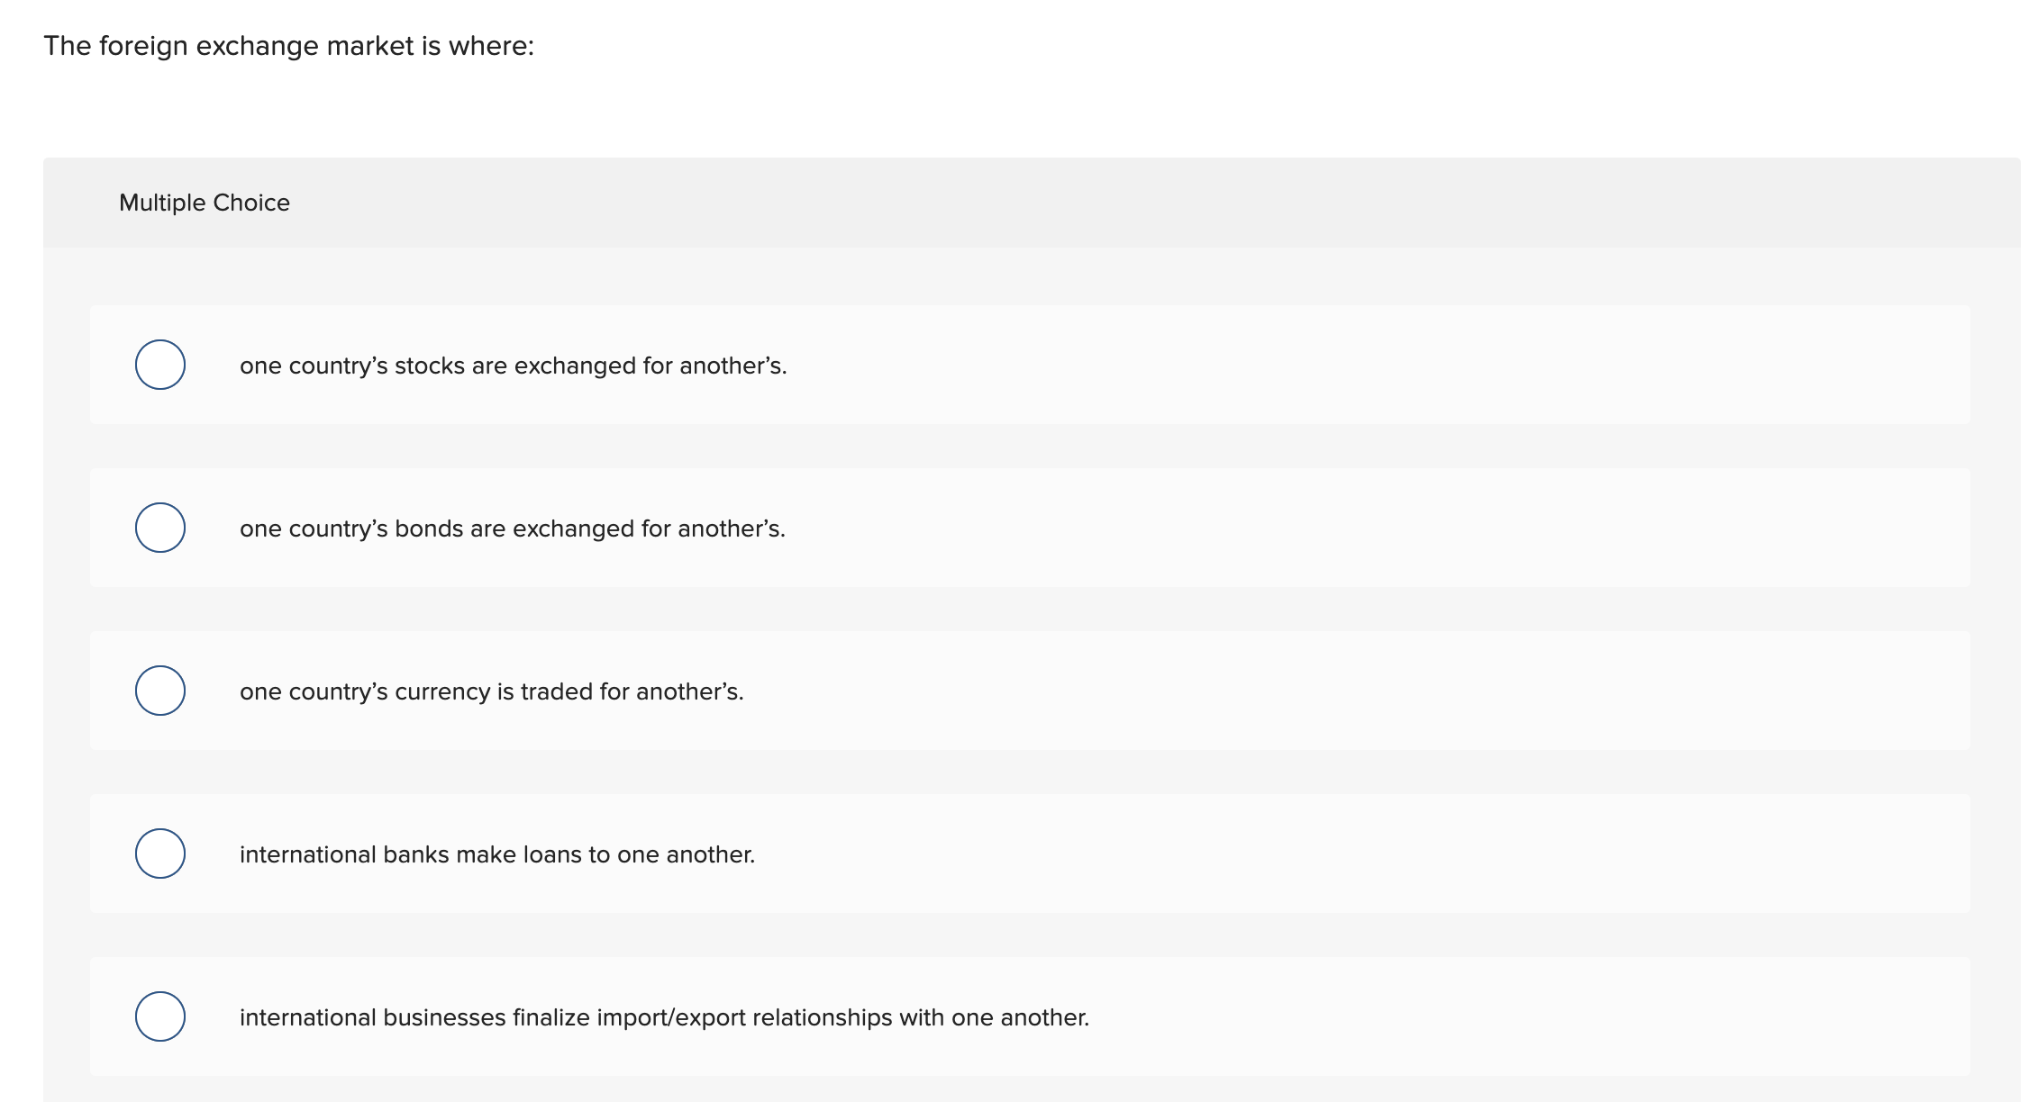The image size is (2029, 1102).
Task: Select the radio button for stocks exchanged
Action: (160, 365)
